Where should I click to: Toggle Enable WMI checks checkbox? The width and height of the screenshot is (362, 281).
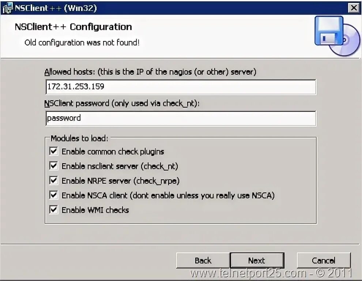click(x=53, y=210)
